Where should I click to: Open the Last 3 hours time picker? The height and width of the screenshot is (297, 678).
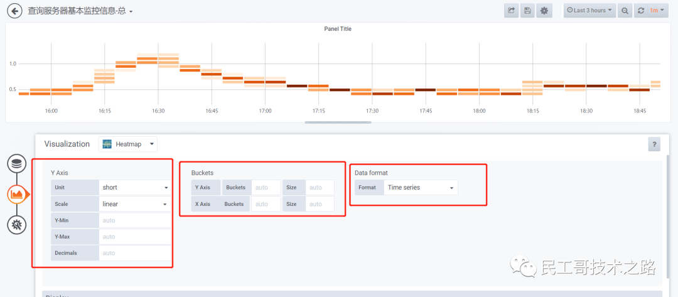point(589,11)
